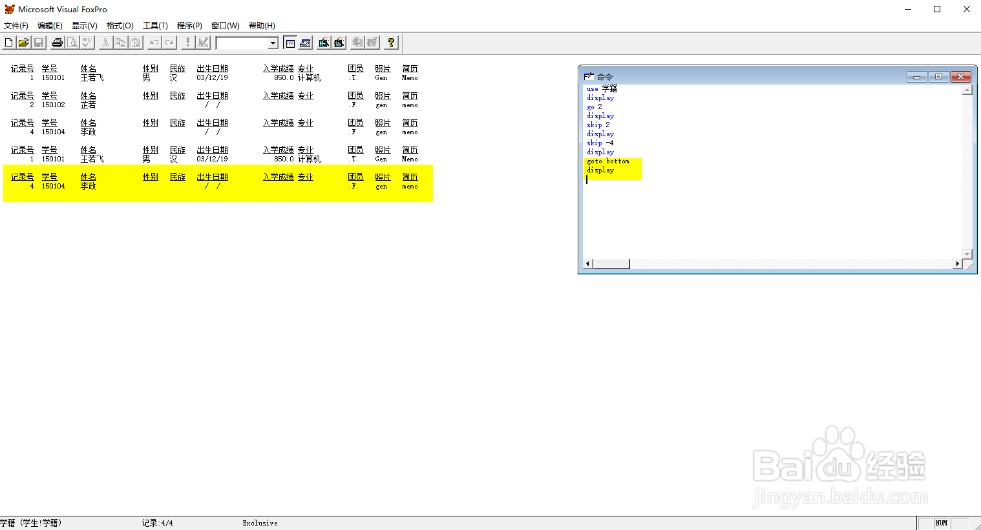Click the Cut scissors icon
Screen dimensions: 981x530
pos(105,43)
